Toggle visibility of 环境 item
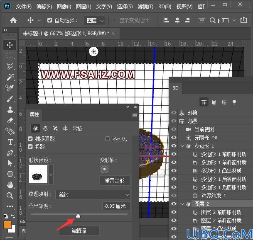Screen dimensions: 253x240 174,113
